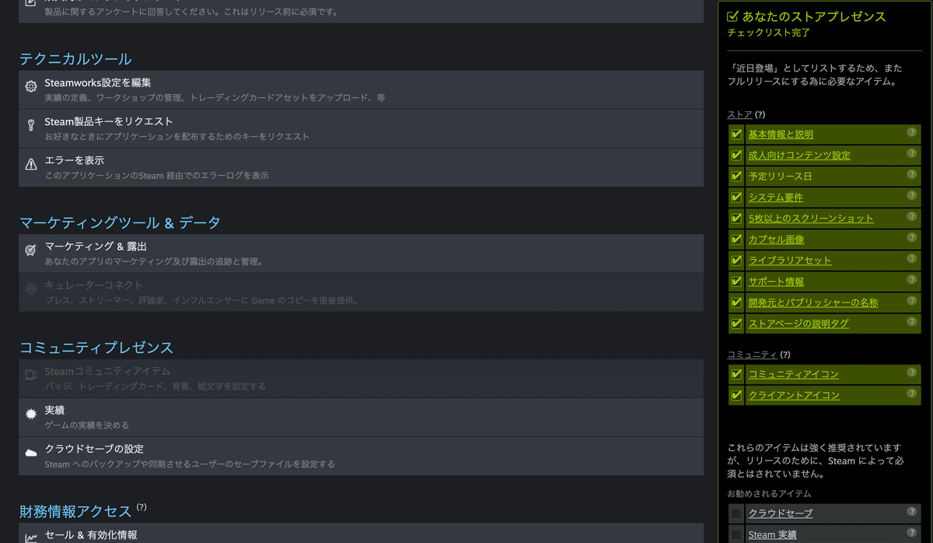The width and height of the screenshot is (933, 543).
Task: Check the unchecked Steam 実績 checkbox
Action: pyautogui.click(x=736, y=534)
